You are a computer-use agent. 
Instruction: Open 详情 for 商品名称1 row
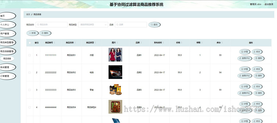point(245,52)
